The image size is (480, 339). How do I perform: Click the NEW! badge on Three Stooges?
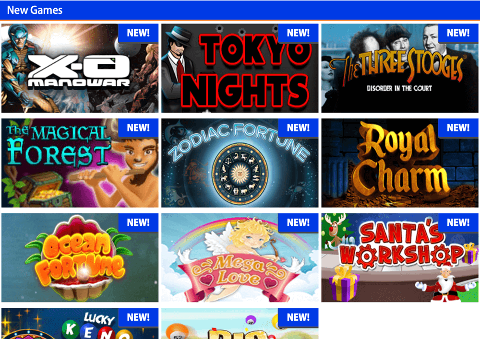point(458,33)
